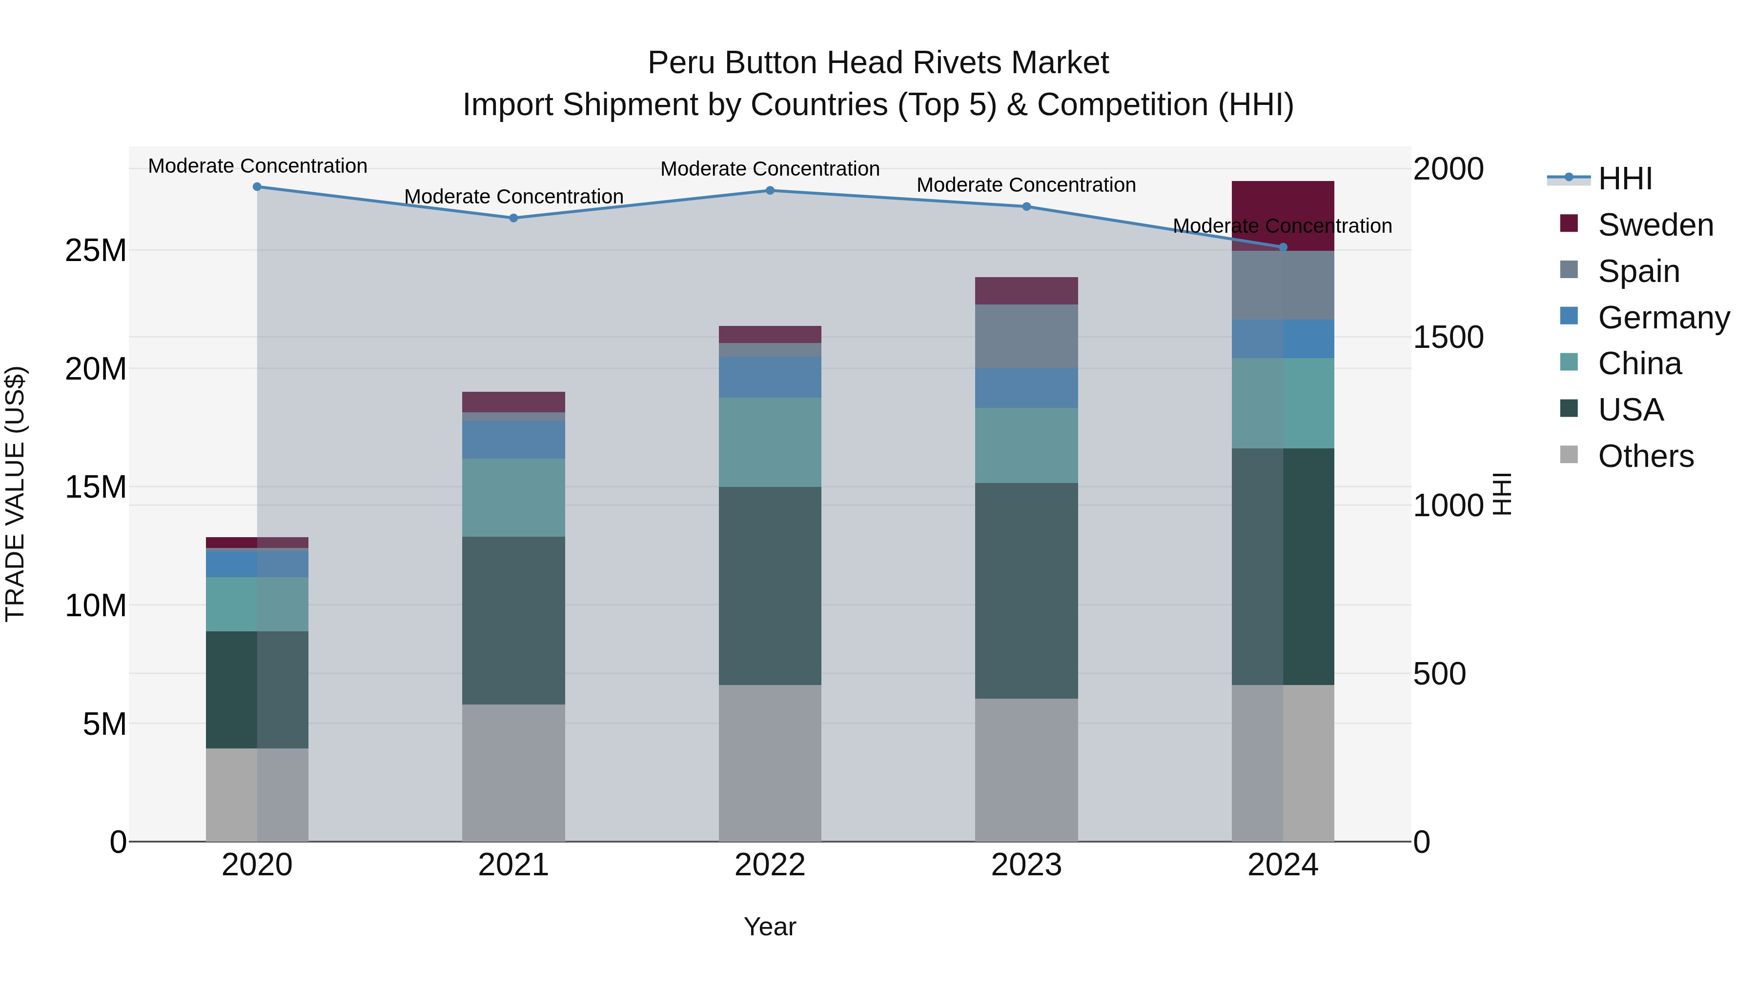Select the Germany segment of the 2024 bar
Image resolution: width=1757 pixels, height=988 pixels.
coord(1283,339)
